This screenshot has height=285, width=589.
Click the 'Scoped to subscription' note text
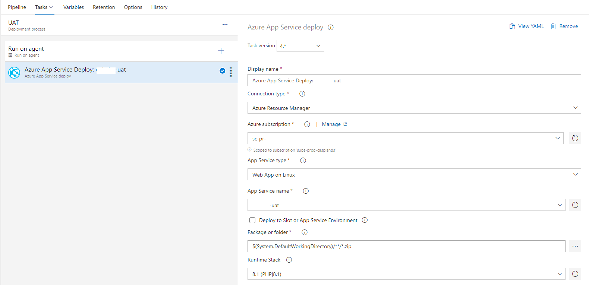[294, 150]
